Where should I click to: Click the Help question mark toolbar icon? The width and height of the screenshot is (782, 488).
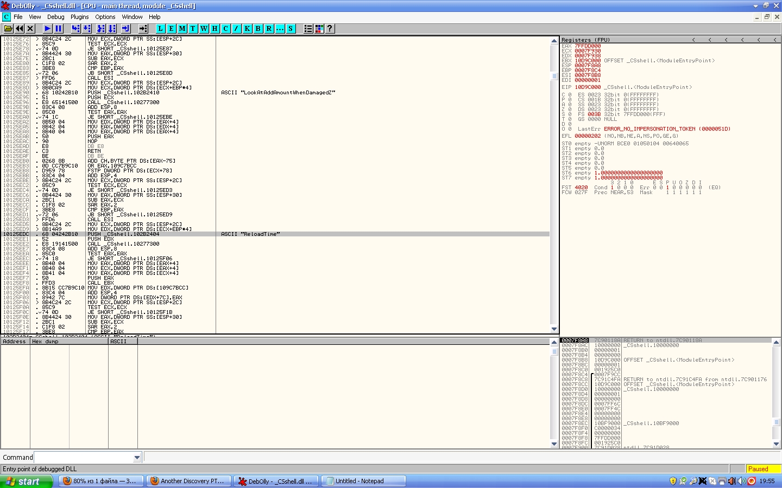click(330, 28)
